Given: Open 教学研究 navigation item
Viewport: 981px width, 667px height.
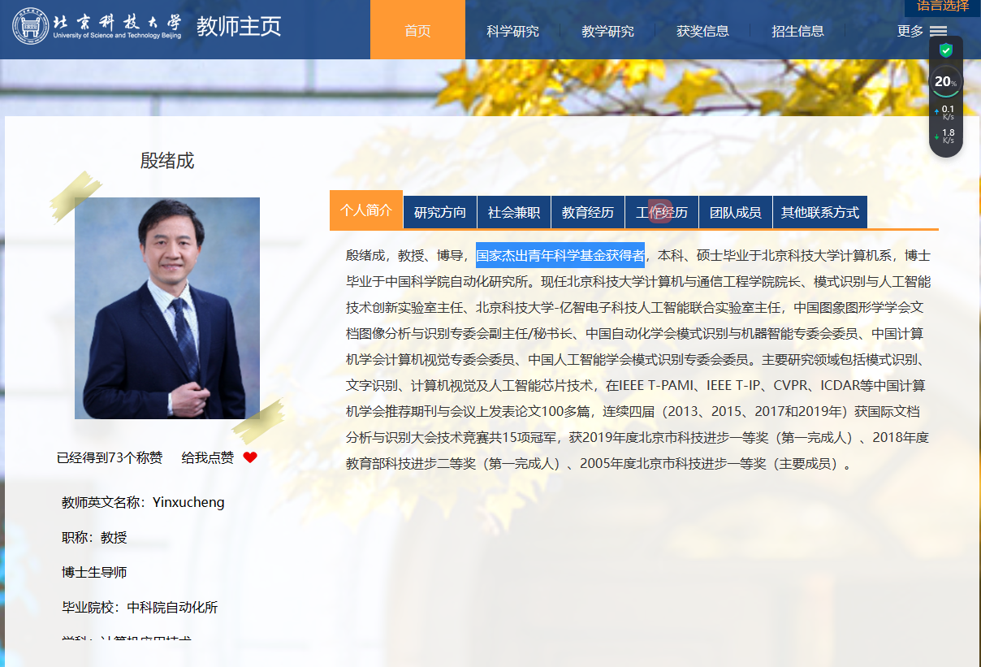Looking at the screenshot, I should 607,31.
